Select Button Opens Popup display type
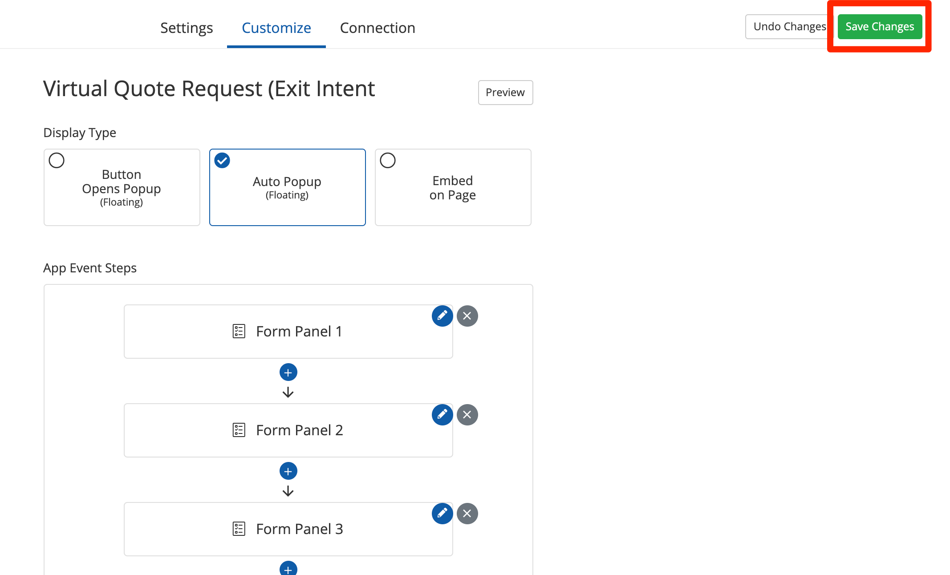950x575 pixels. (x=122, y=187)
